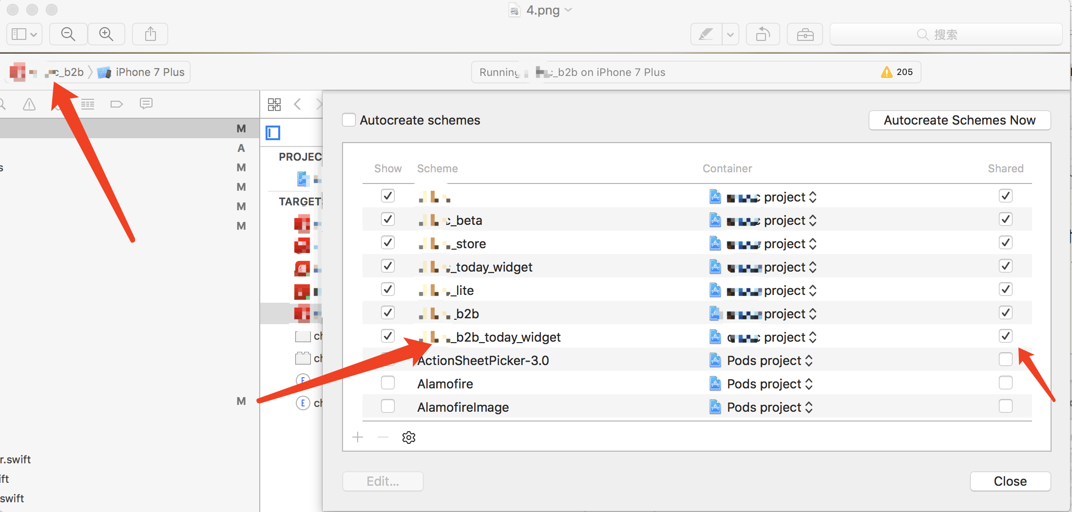Select the _b2b scheme row

697,313
